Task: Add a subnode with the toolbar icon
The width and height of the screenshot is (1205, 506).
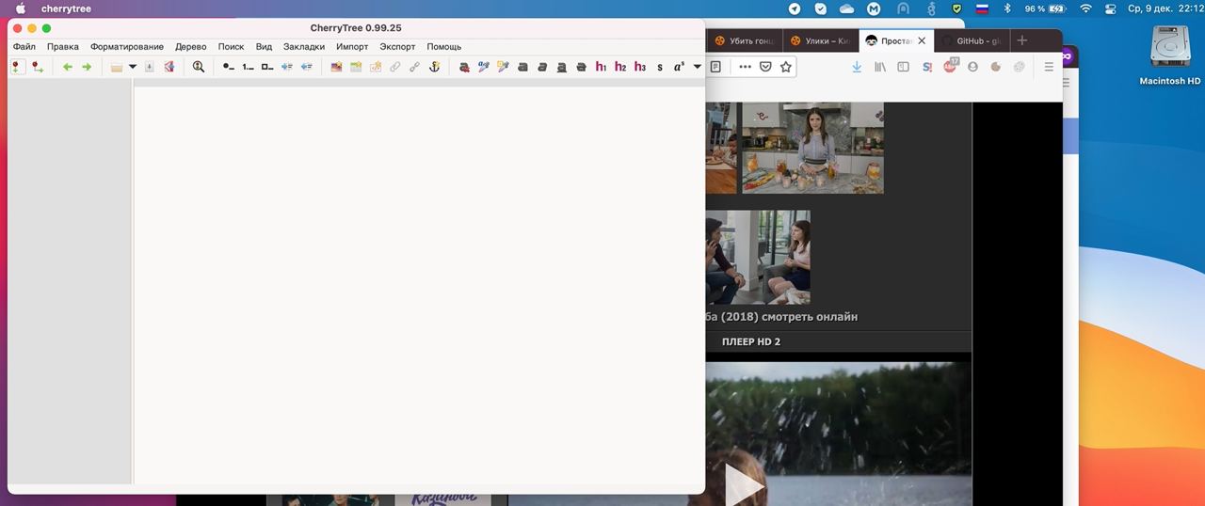Action: tap(37, 67)
